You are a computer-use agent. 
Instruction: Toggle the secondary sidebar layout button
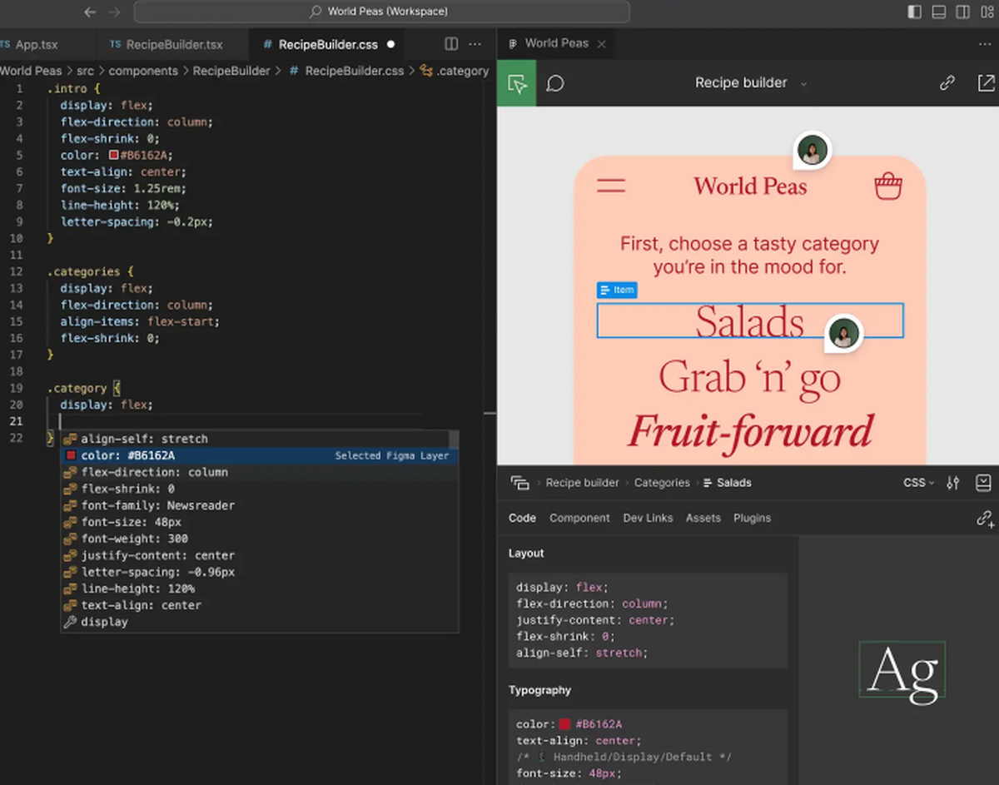(962, 12)
